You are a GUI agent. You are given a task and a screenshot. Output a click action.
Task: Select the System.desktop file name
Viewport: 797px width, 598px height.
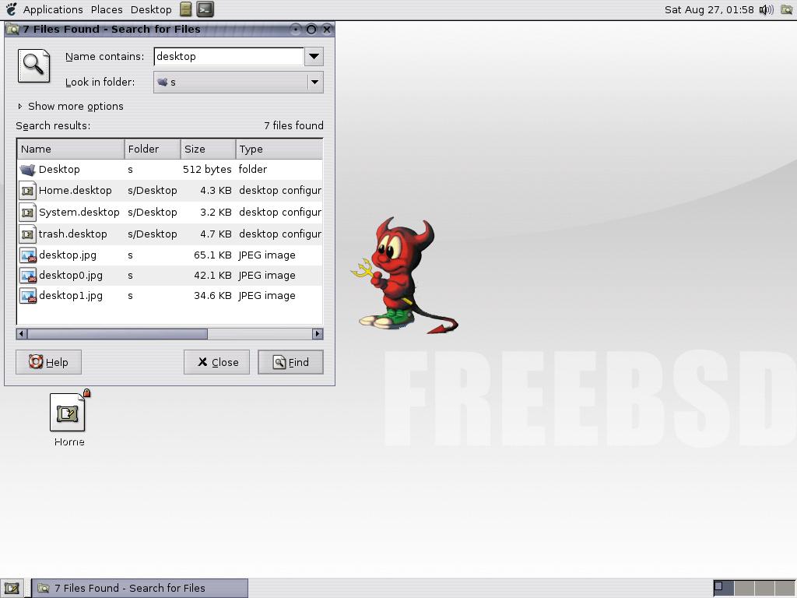[x=79, y=212]
